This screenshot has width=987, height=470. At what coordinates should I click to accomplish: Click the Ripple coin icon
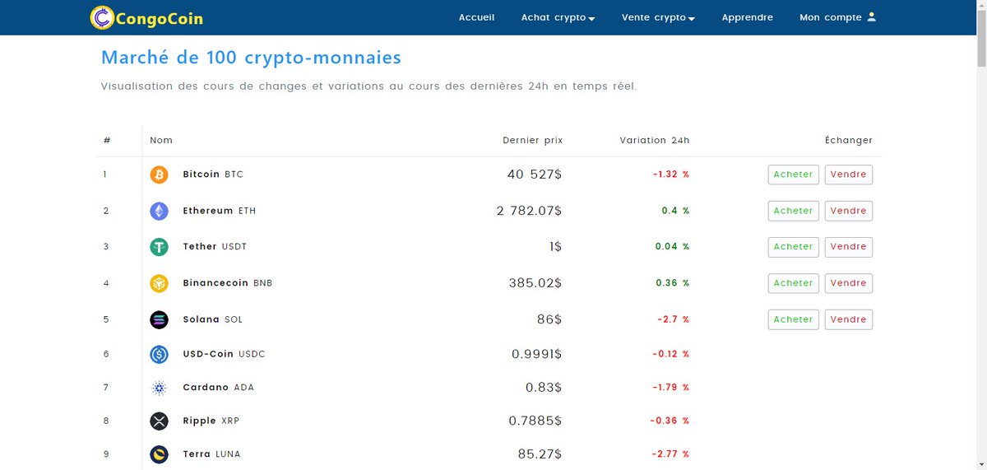click(x=159, y=421)
